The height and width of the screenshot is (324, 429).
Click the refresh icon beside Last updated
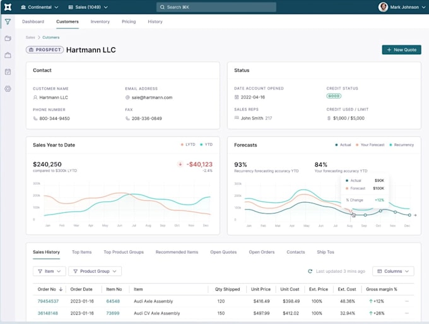[310, 271]
